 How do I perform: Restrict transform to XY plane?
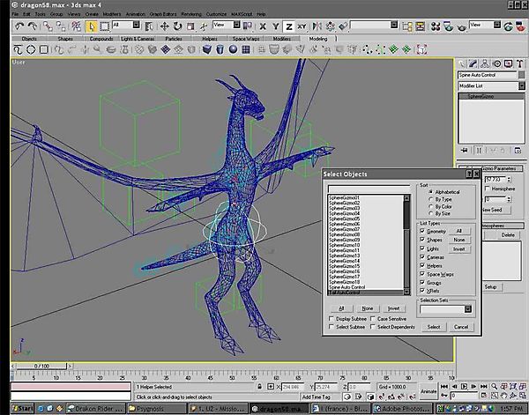pyautogui.click(x=302, y=26)
